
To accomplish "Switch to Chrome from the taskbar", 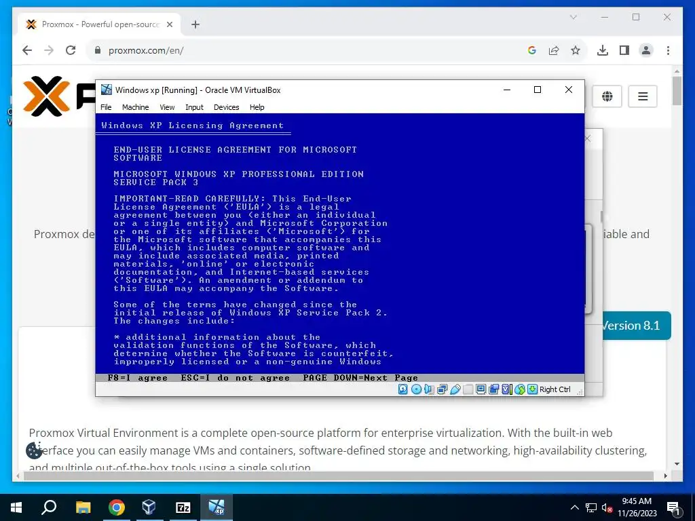I will coord(117,507).
